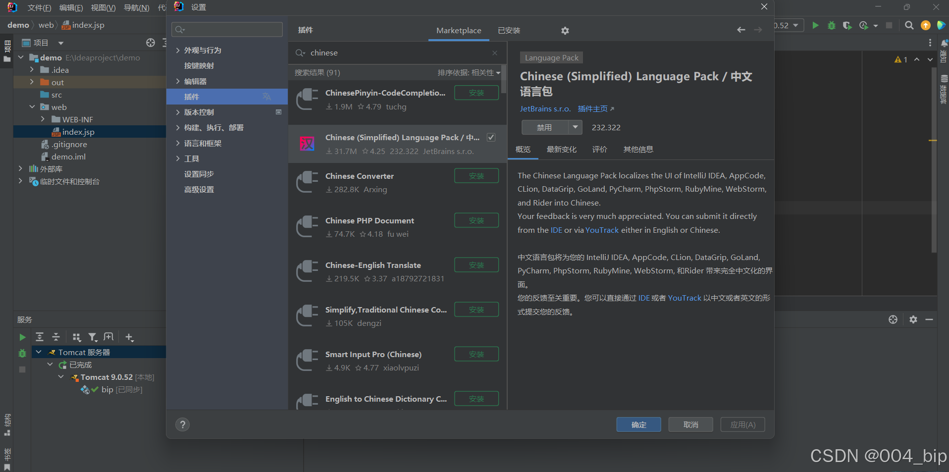Select the bip deployment under Tomcat 9.0.52
Viewport: 949px width, 472px height.
tap(112, 390)
